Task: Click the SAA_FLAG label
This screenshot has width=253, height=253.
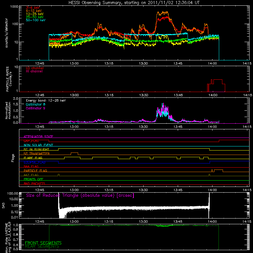Action: [31, 166]
